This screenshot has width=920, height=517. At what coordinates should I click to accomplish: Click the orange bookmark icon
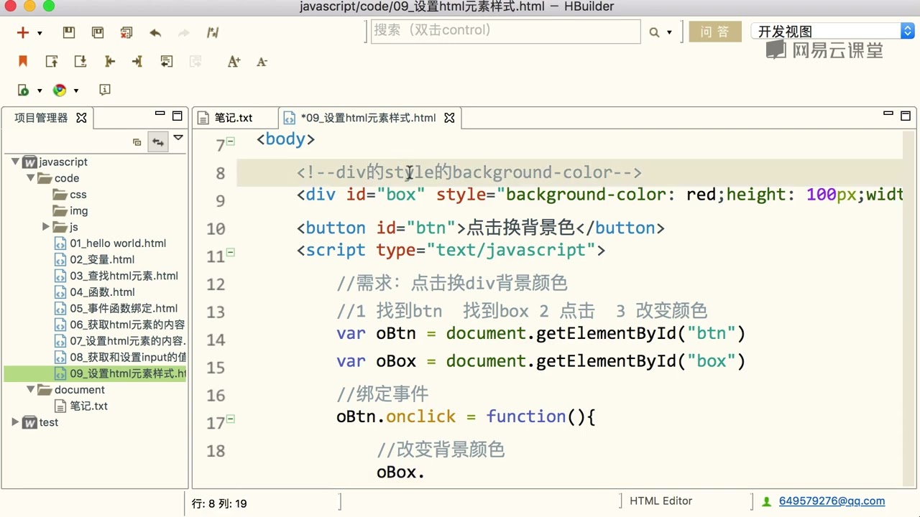[x=23, y=61]
